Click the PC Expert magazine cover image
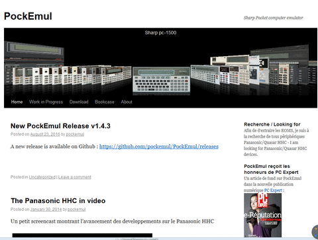Image resolution: width=318 pixels, height=240 pixels. tap(262, 215)
